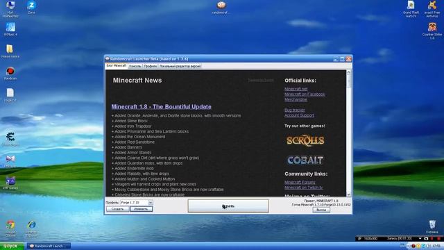Screen dimensions: 444x250
Task: Open the Bandicam bar dropdown arrow
Action: (x=420, y=238)
